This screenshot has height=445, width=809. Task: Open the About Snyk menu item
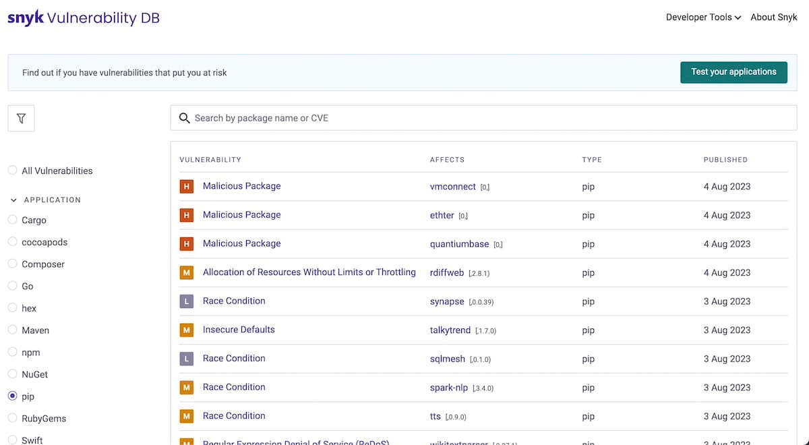[774, 18]
